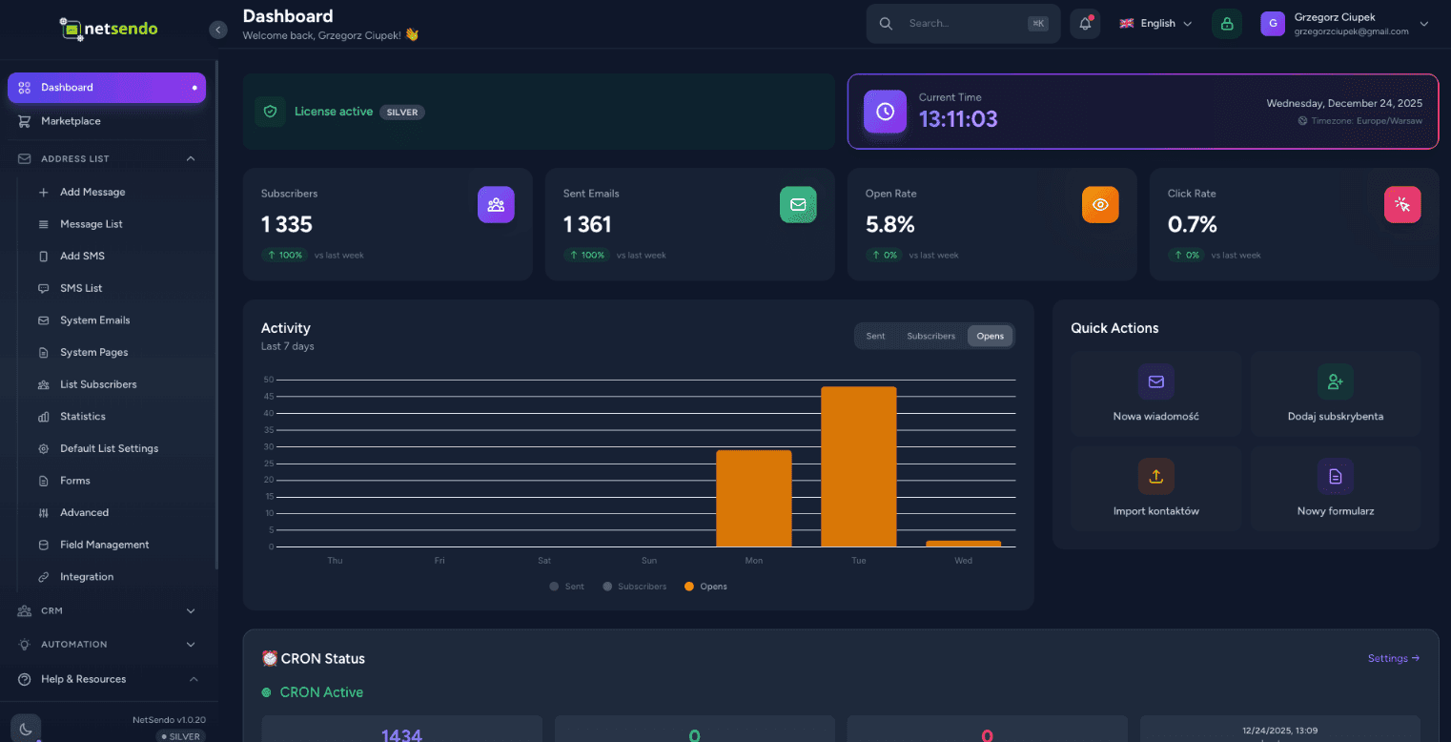Toggle the Opens series in the Activity legend

point(705,586)
